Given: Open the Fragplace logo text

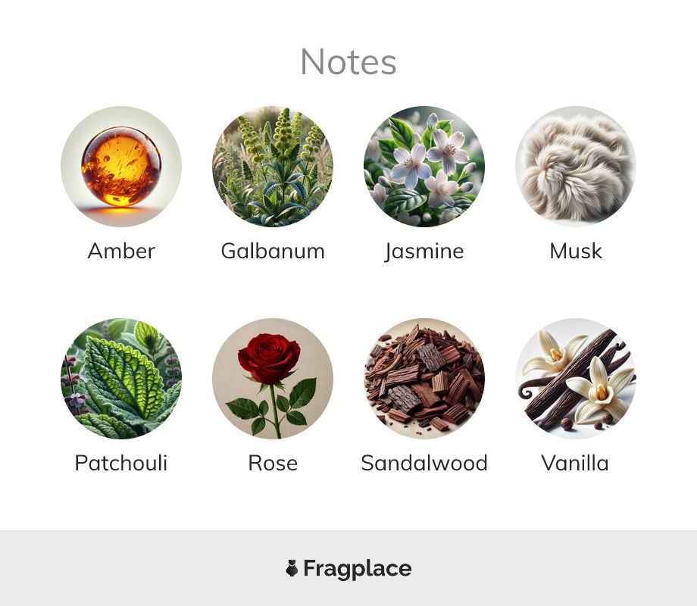Looking at the screenshot, I should [x=358, y=569].
